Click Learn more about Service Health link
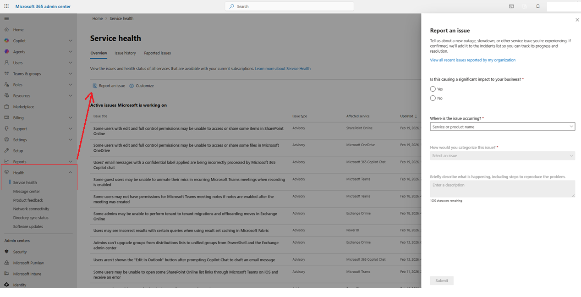This screenshot has width=581, height=297. click(x=283, y=69)
